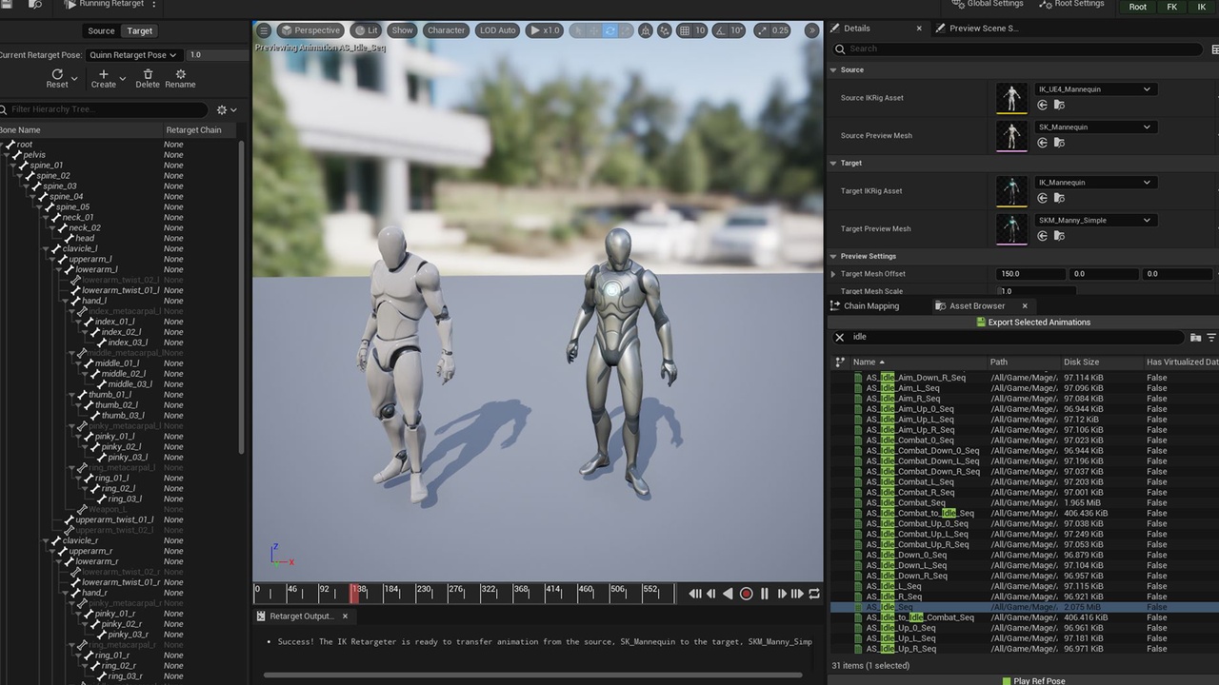The width and height of the screenshot is (1219, 685).
Task: Click the Rename pose icon
Action: pyautogui.click(x=180, y=74)
